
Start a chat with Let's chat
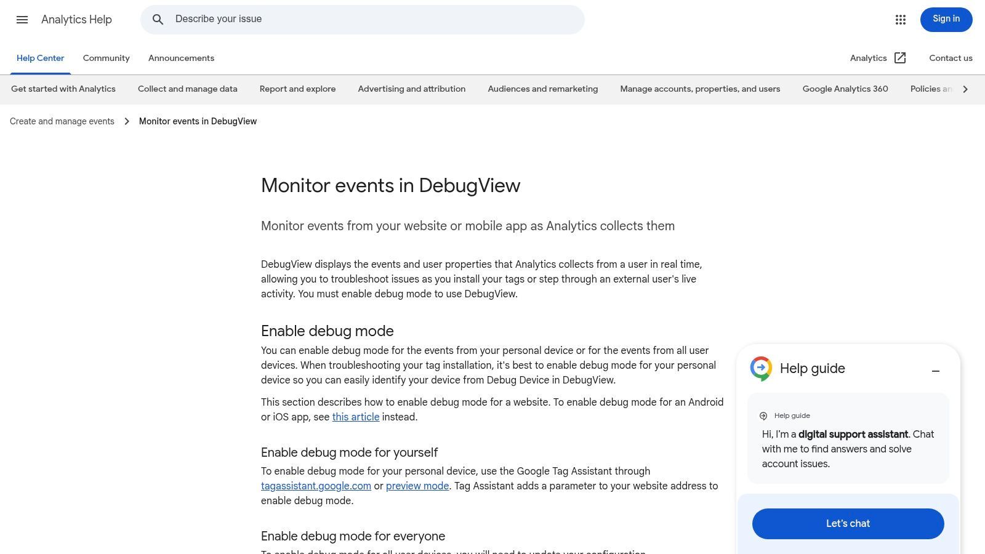(x=848, y=524)
